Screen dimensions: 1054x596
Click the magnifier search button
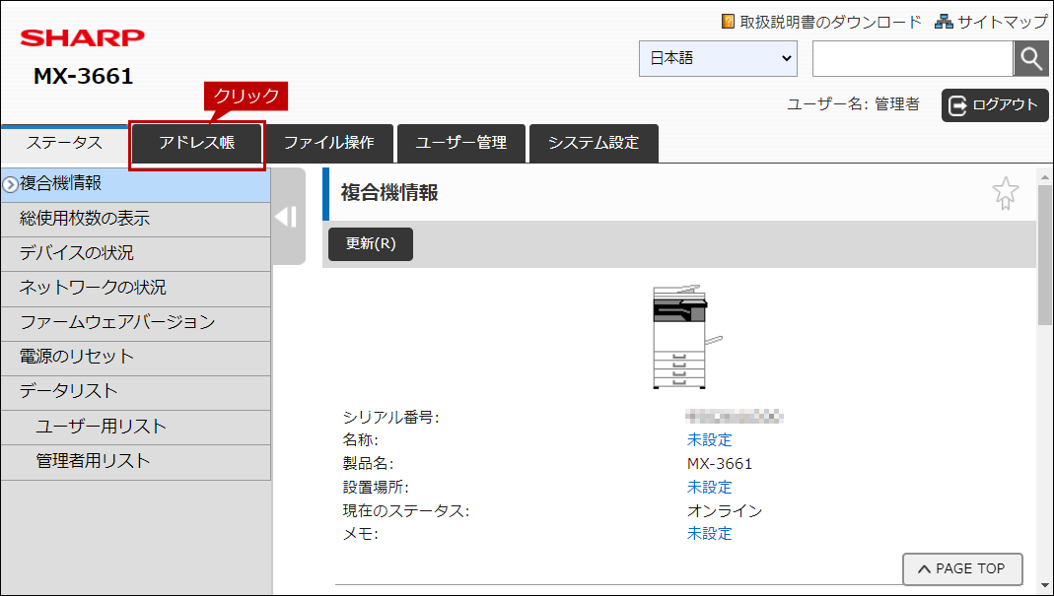click(1030, 58)
